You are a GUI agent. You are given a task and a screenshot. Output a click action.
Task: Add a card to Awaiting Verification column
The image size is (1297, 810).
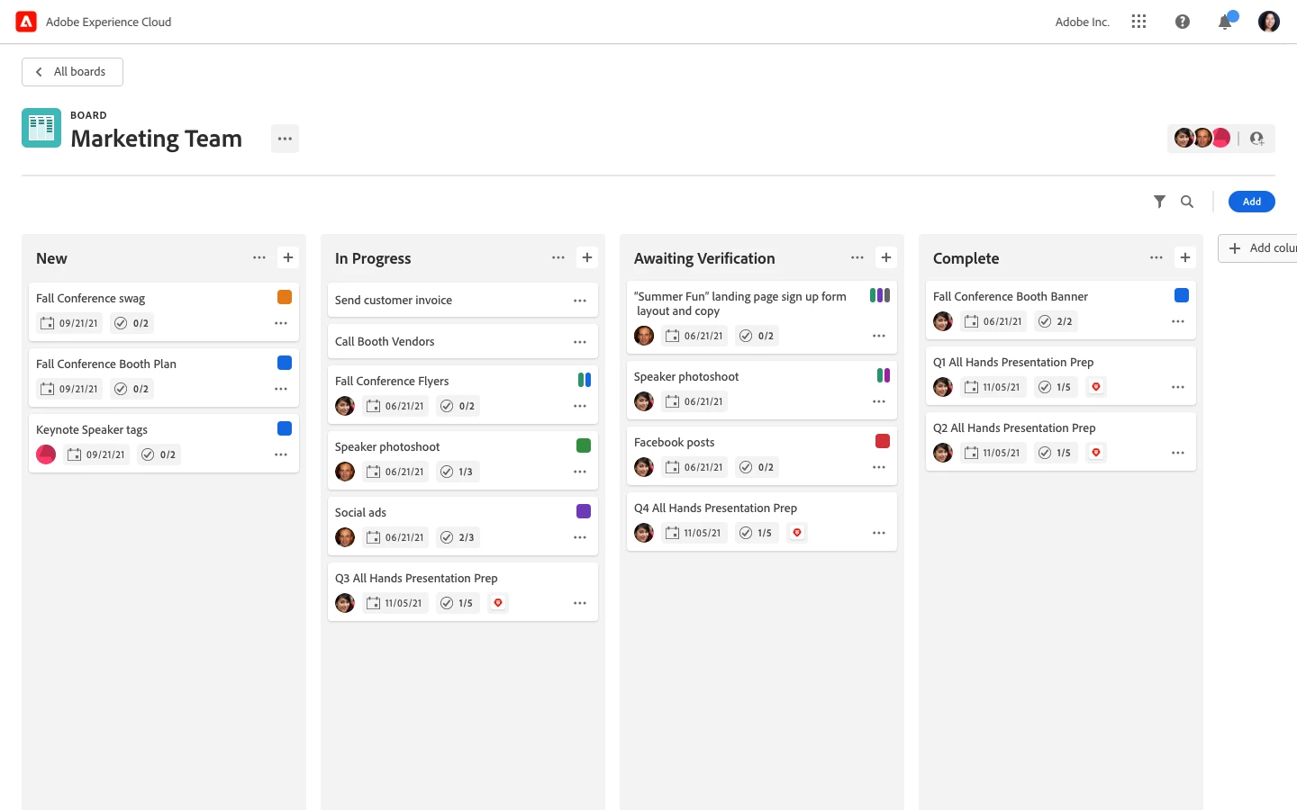(886, 257)
